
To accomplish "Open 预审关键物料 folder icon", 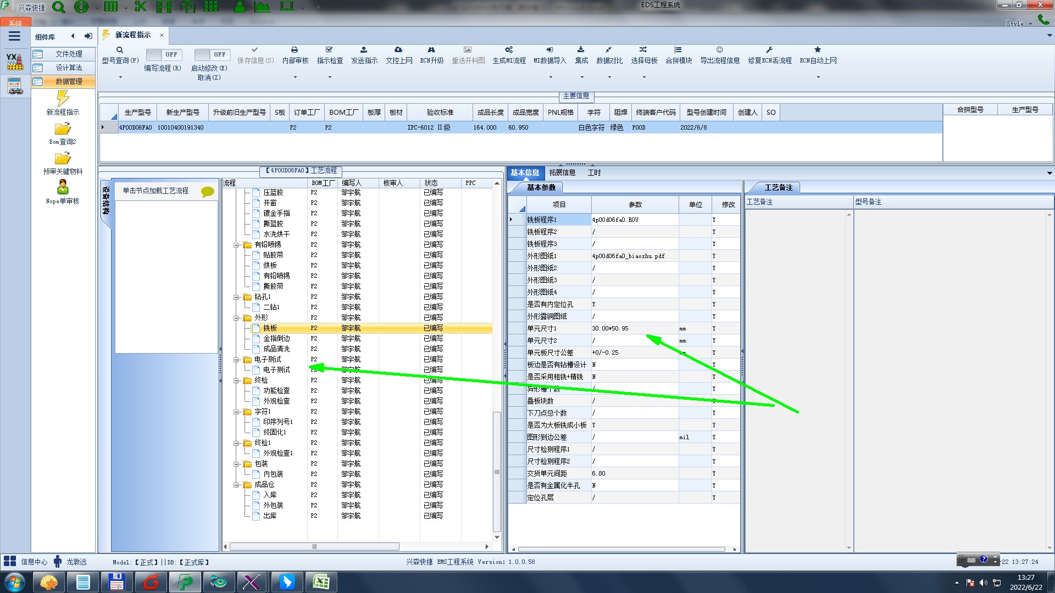I will coord(63,159).
